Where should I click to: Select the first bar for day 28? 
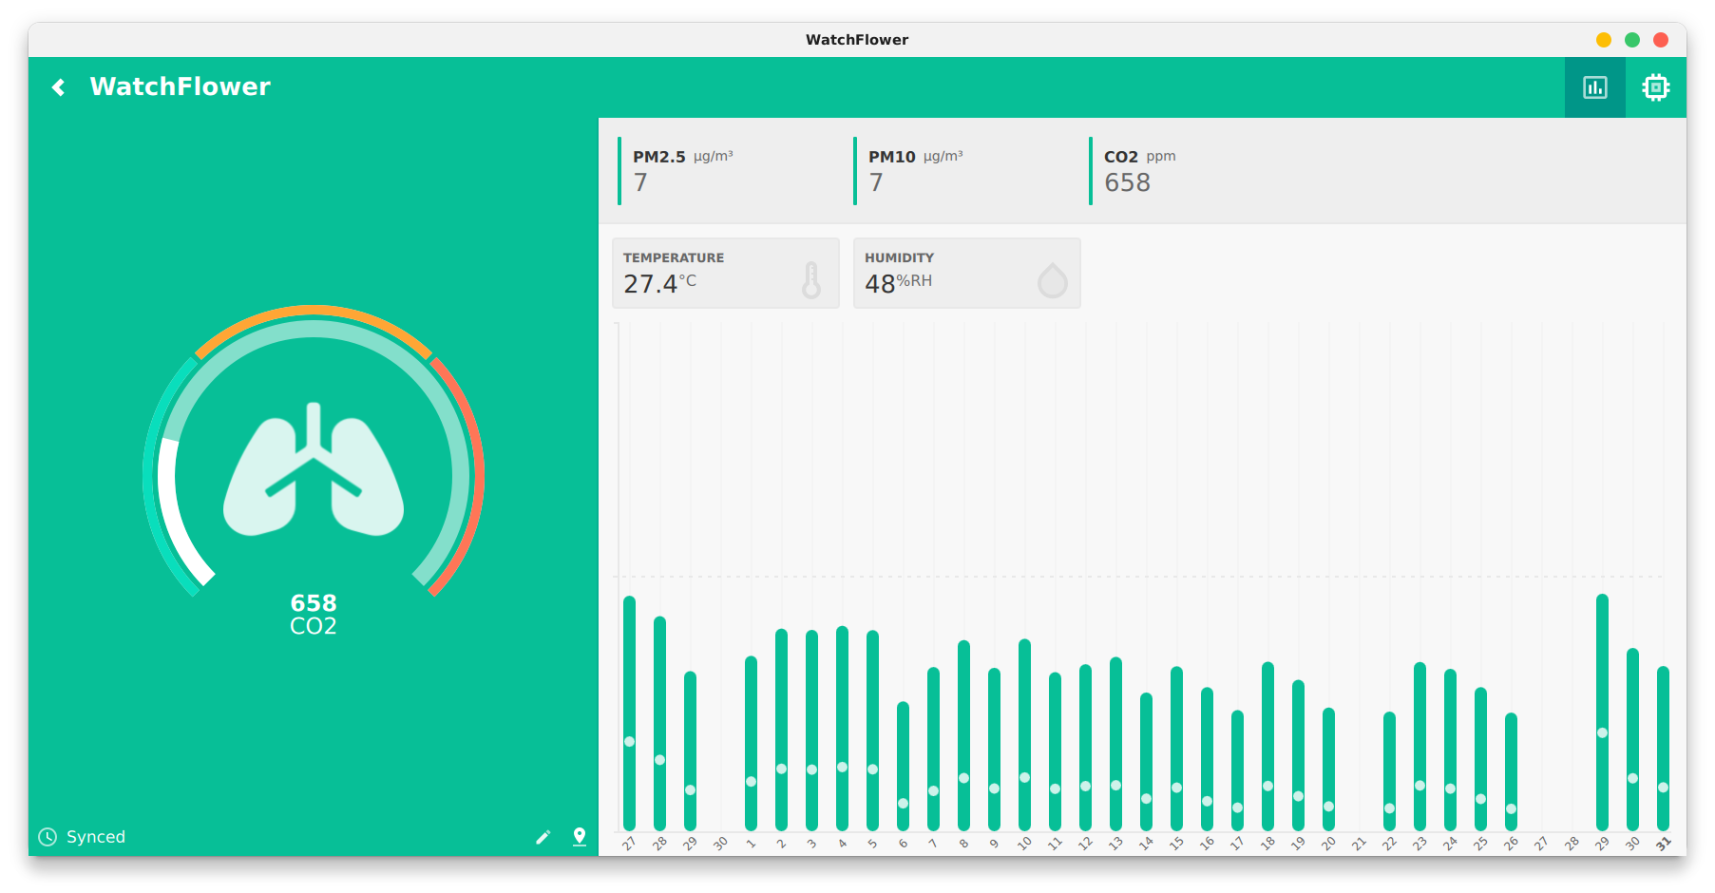click(659, 724)
